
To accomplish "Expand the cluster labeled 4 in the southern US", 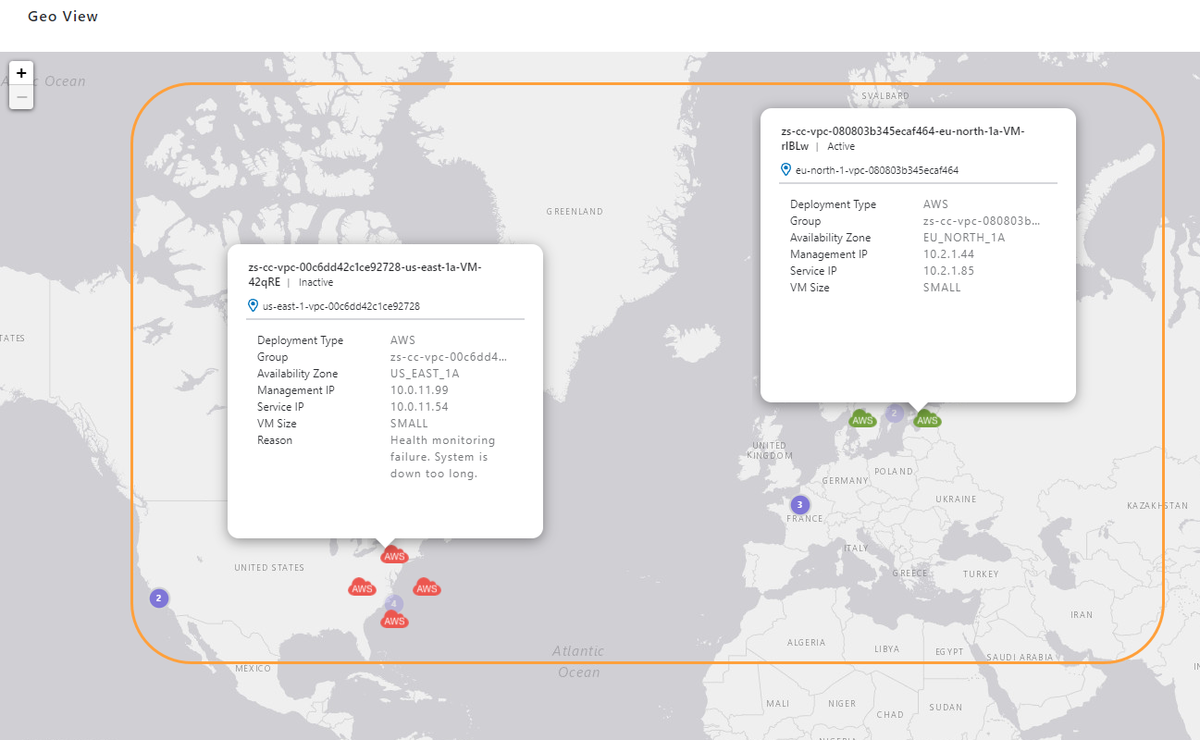I will pyautogui.click(x=394, y=603).
